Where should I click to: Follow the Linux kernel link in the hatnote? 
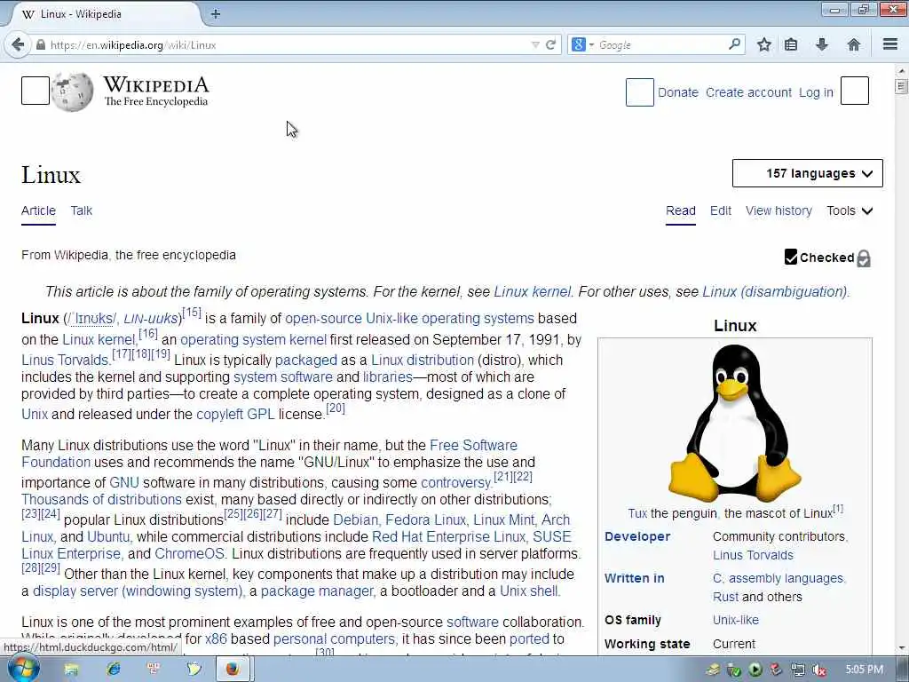533,291
